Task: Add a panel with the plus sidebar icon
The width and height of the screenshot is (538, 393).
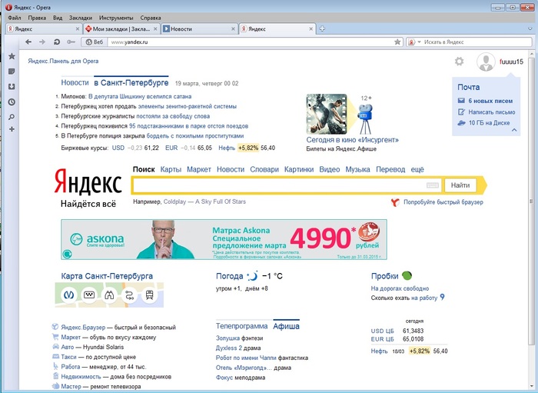Action: click(12, 129)
